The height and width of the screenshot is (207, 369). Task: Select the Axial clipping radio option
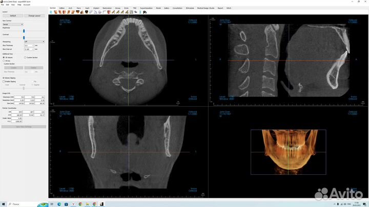point(4,85)
